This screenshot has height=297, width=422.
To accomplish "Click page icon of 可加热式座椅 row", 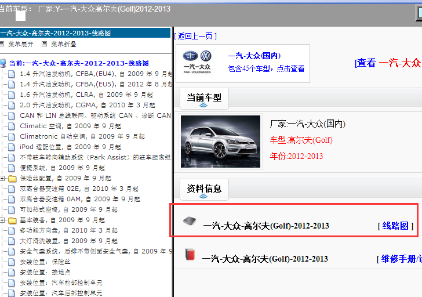I will [x=12, y=210].
